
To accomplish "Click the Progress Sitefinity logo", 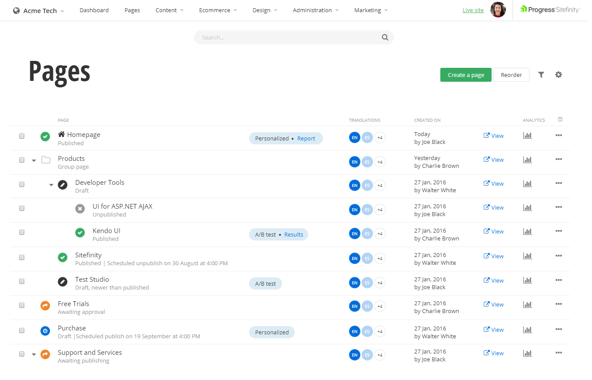I will click(550, 9).
